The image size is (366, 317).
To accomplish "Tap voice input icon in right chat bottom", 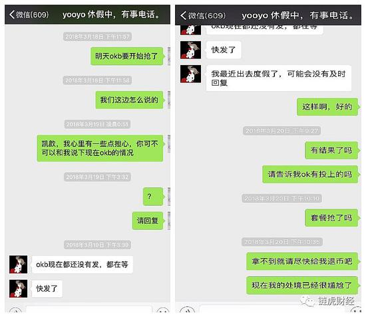I will [x=188, y=310].
